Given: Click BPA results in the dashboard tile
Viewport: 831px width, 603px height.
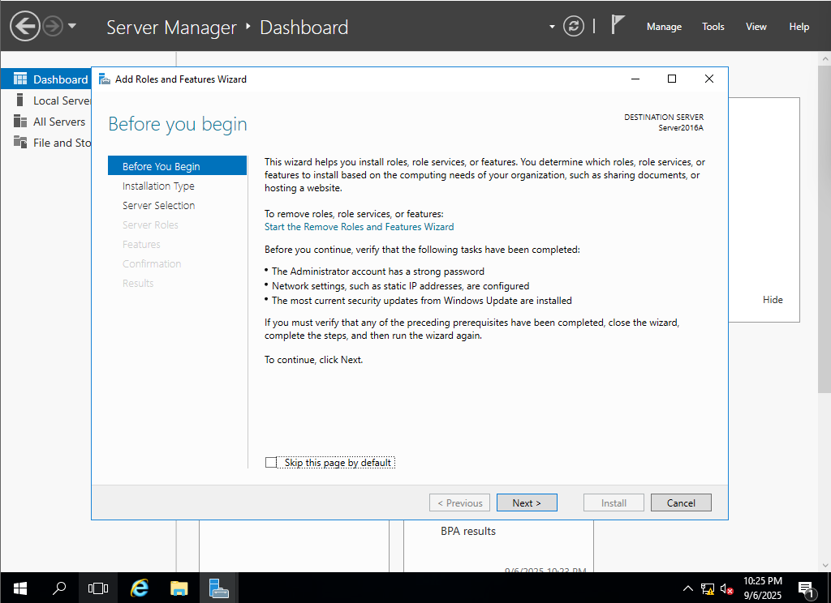Looking at the screenshot, I should pos(468,531).
